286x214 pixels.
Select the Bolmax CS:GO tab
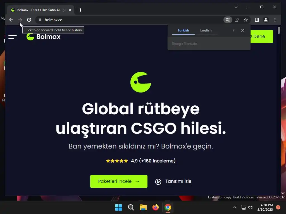[41, 10]
